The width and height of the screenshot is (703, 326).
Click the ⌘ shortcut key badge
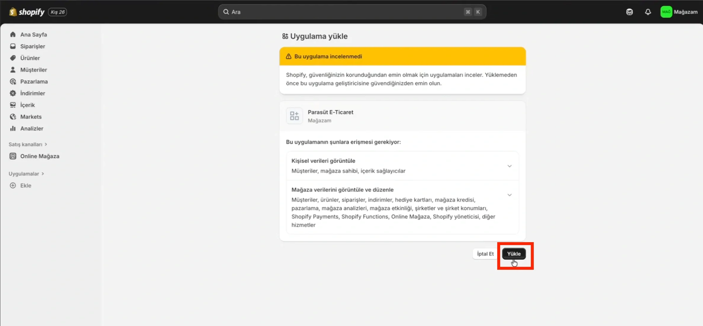[x=467, y=12]
